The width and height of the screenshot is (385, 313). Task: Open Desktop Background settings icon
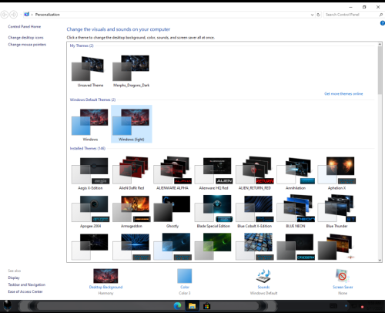(x=105, y=276)
